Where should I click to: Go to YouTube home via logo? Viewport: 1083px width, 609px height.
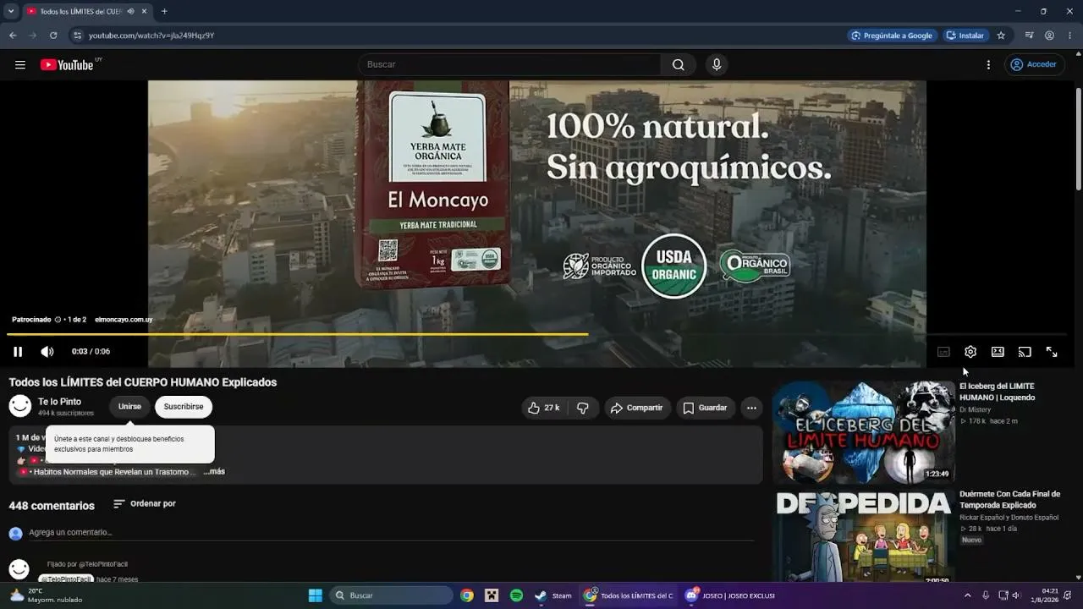click(67, 64)
